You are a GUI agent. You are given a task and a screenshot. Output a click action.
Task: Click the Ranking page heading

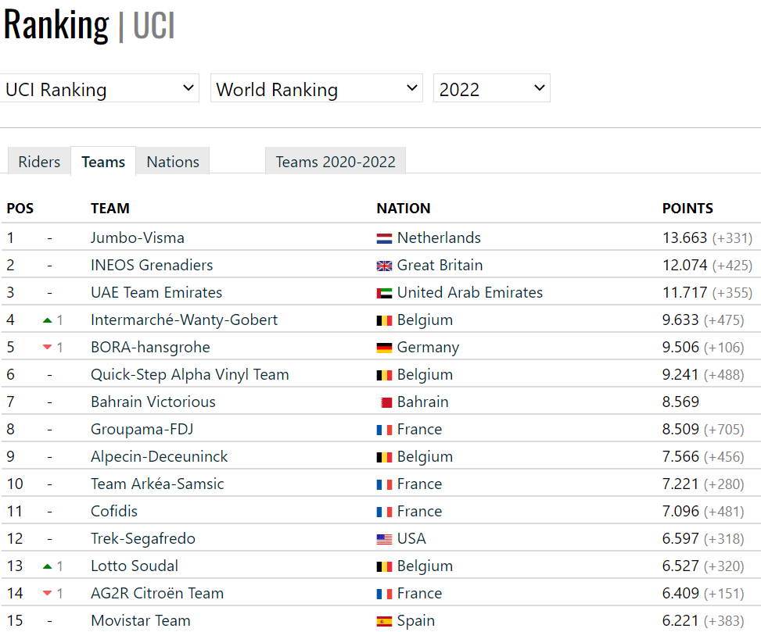(56, 25)
